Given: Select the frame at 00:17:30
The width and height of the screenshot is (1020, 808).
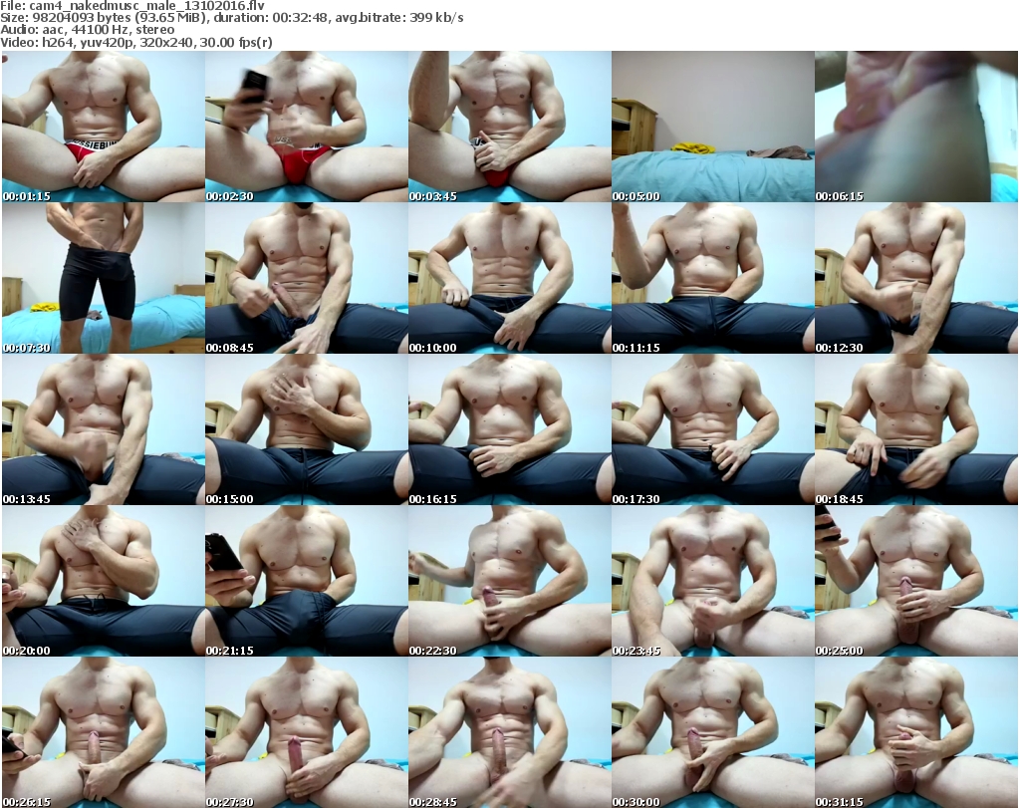Looking at the screenshot, I should point(712,429).
